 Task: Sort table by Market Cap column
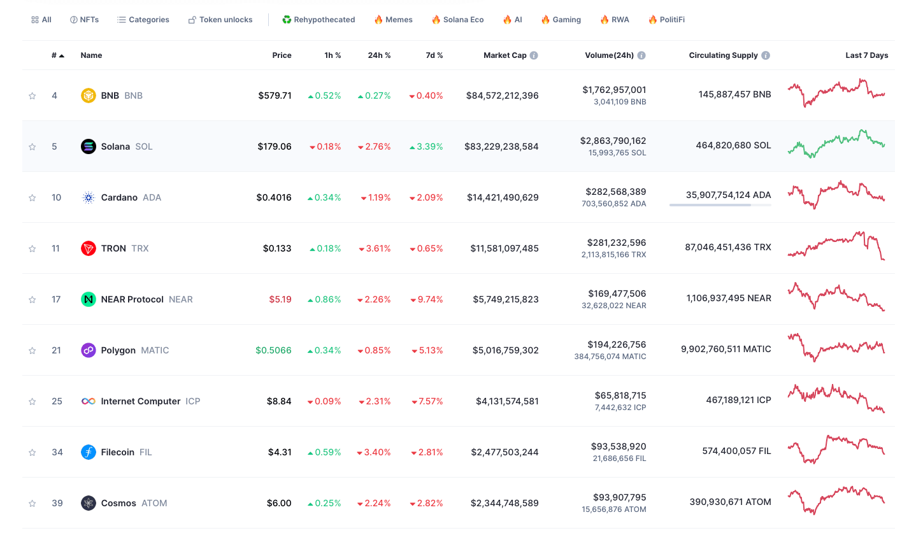[x=505, y=55]
